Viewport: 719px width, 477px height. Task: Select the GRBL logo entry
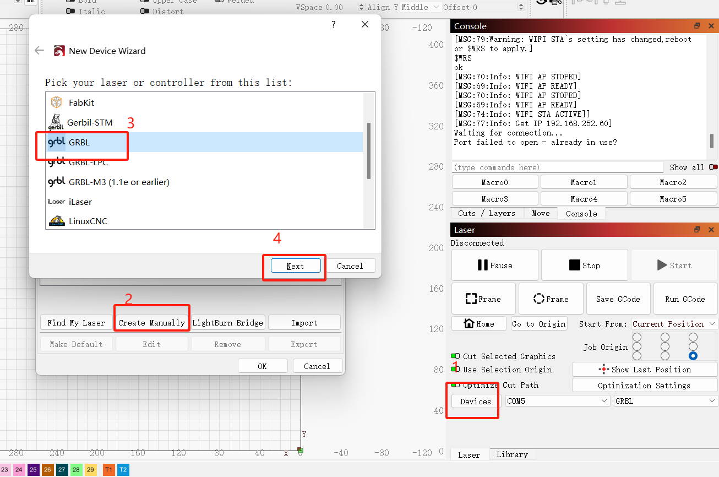(x=57, y=142)
